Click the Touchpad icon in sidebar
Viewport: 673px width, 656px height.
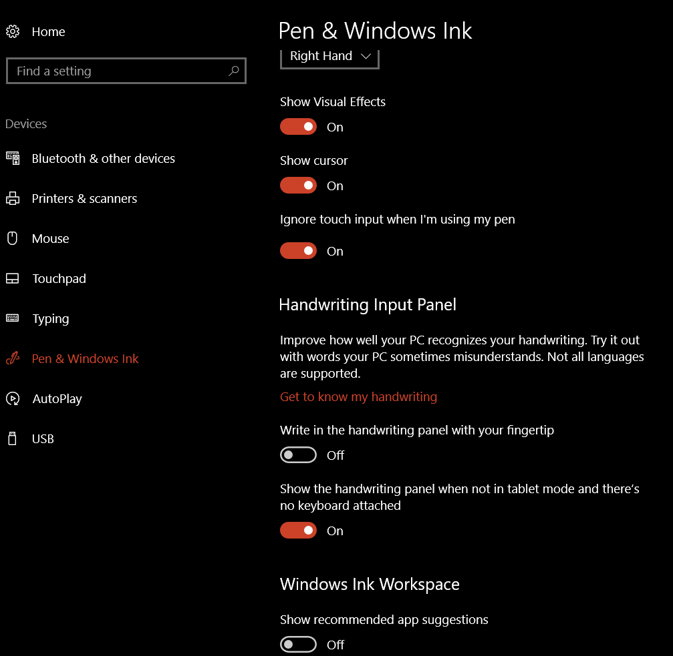click(13, 278)
